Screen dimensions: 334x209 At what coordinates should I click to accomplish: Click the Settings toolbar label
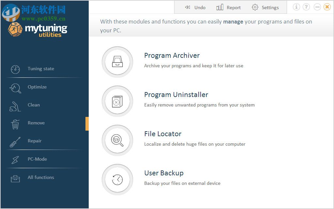[270, 8]
